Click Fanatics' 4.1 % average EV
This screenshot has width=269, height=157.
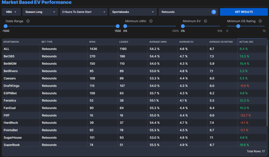coord(183,101)
